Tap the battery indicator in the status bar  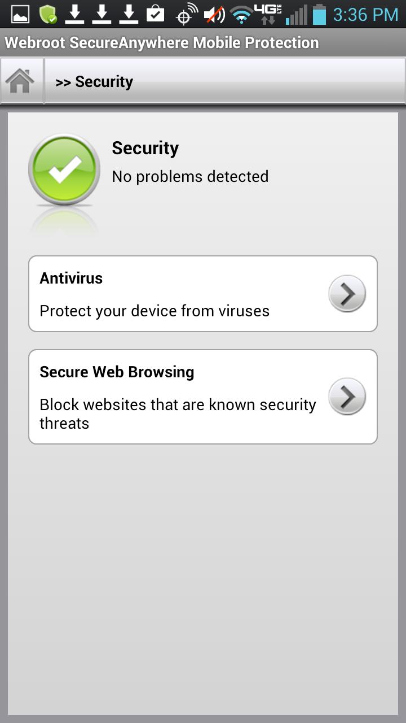coord(319,13)
